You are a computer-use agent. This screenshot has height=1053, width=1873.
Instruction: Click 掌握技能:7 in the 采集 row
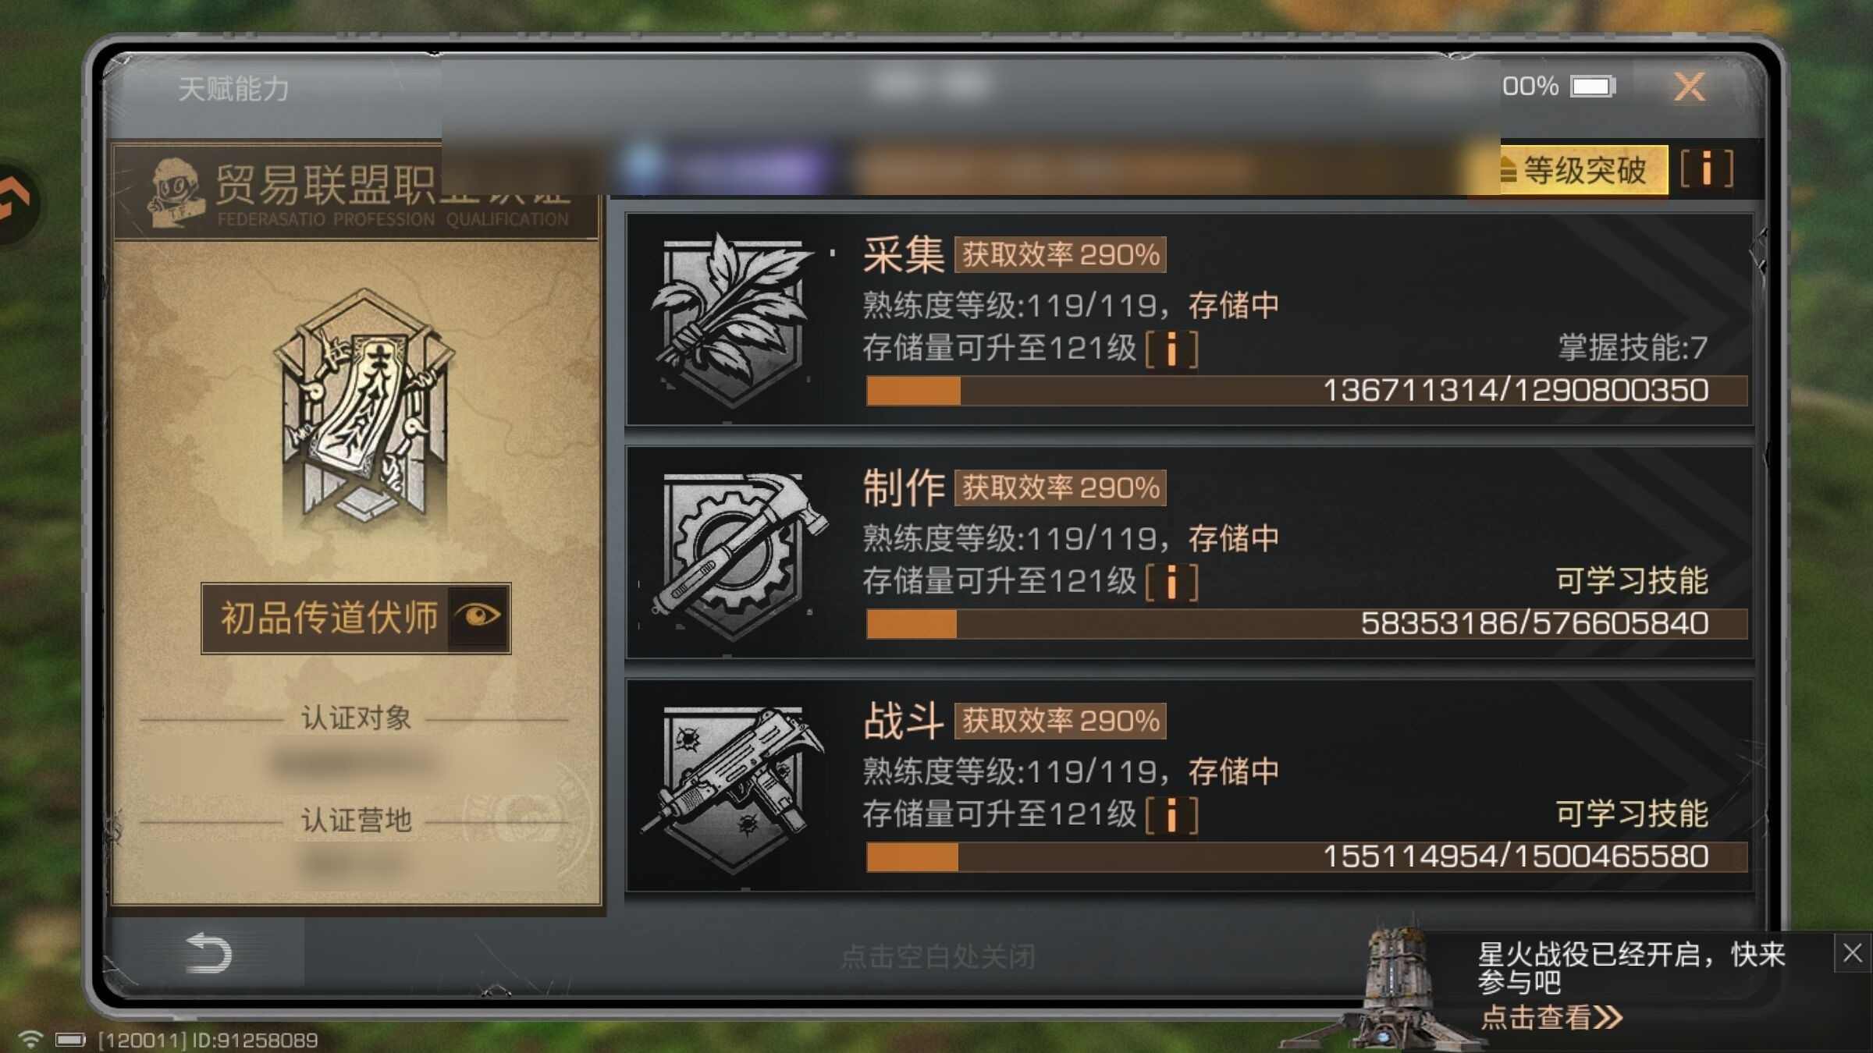[x=1633, y=348]
